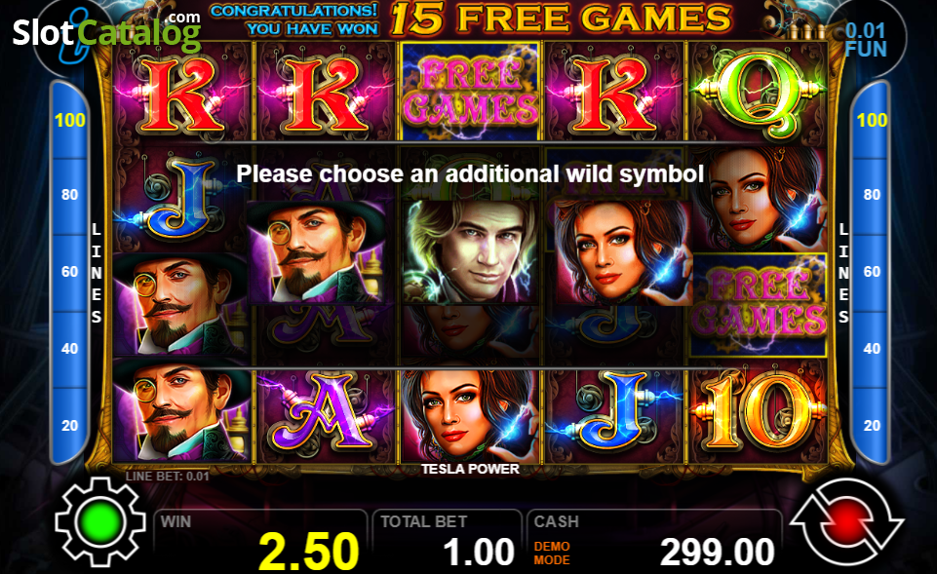Choose the brunette woman wild symbol
Viewport: 937px width, 574px height.
coord(623,252)
